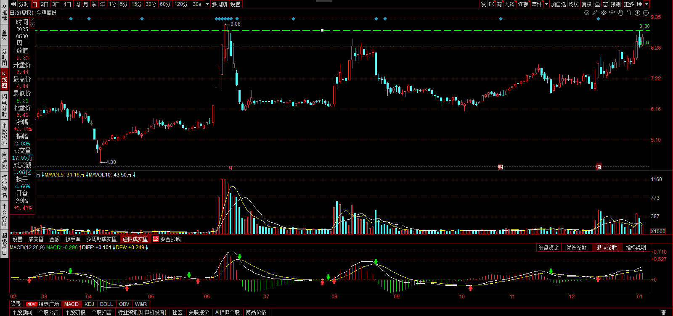The height and width of the screenshot is (316, 673).
Task: Toggle the 简 simple mode
Action: (x=499, y=4)
